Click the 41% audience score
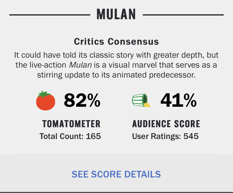Image resolution: width=233 pixels, height=193 pixels. pyautogui.click(x=178, y=100)
